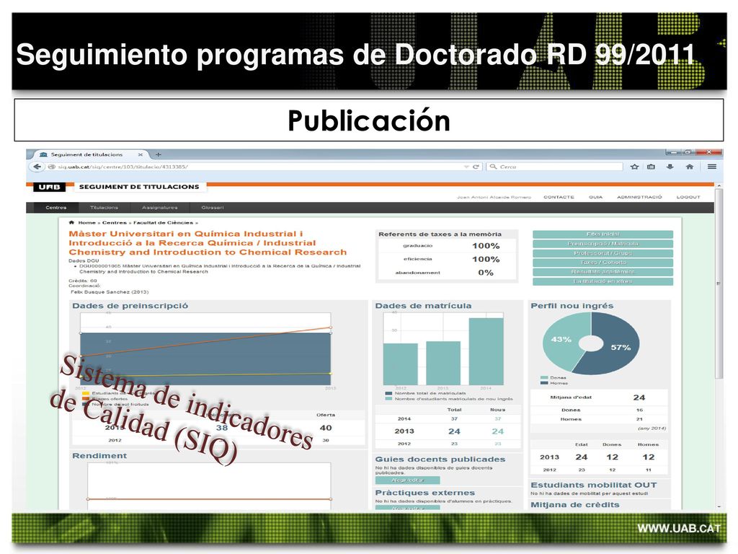Click the Facultat de Ciències breadcrumb
The height and width of the screenshot is (554, 738).
(x=164, y=222)
